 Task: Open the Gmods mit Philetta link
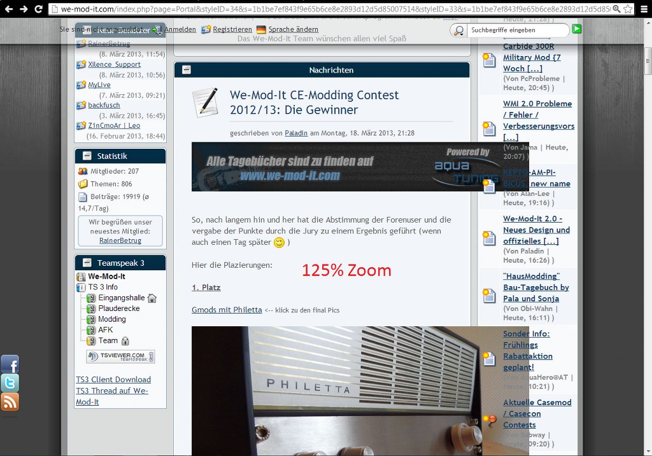pyautogui.click(x=227, y=310)
